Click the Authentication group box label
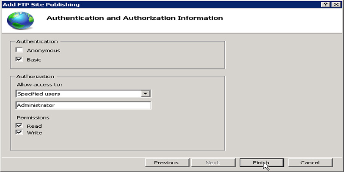 click(x=37, y=42)
